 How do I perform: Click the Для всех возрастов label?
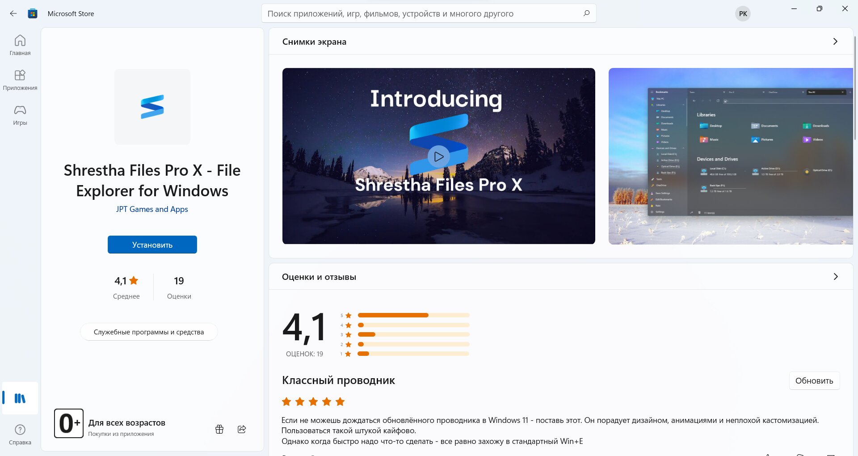(127, 422)
